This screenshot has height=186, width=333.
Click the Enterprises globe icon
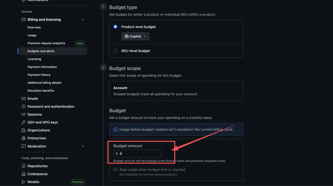tap(23, 138)
